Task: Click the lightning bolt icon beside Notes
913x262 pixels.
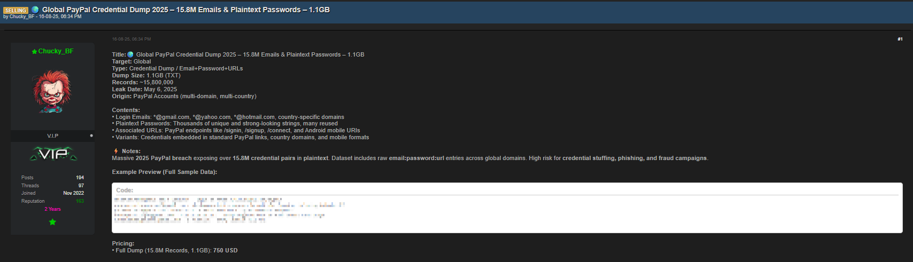Action: click(115, 151)
